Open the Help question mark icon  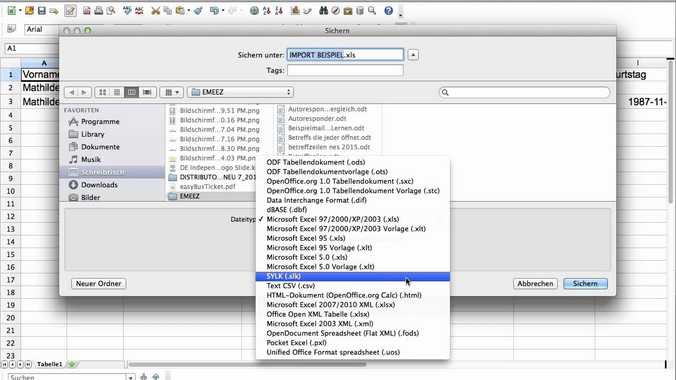tap(389, 10)
